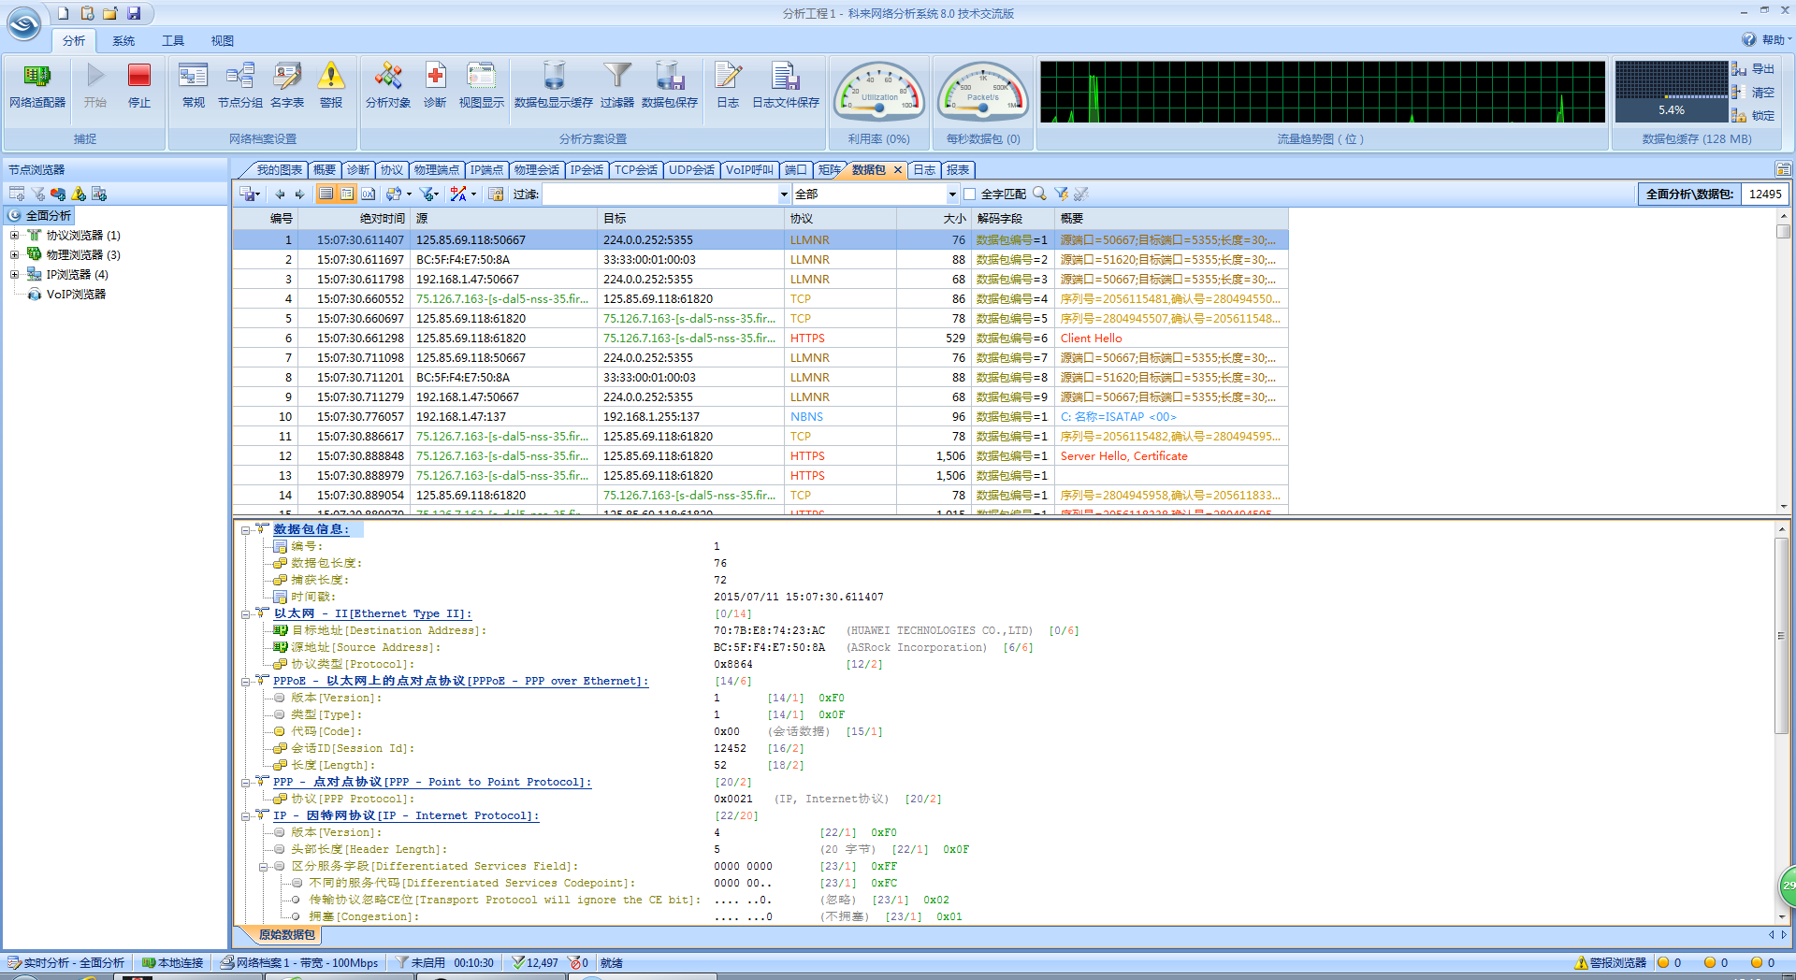The height and width of the screenshot is (980, 1796).
Task: Switch to the TCP会话 tab
Action: (x=635, y=170)
